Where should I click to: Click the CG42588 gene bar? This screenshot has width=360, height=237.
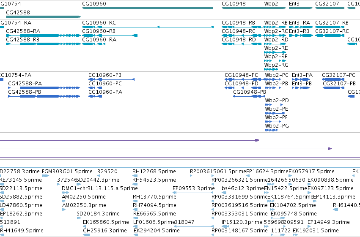[44, 17]
